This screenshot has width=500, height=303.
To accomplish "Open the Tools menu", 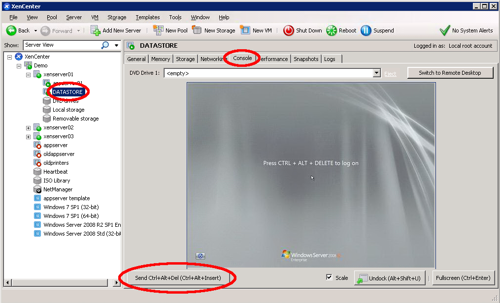I will point(175,17).
